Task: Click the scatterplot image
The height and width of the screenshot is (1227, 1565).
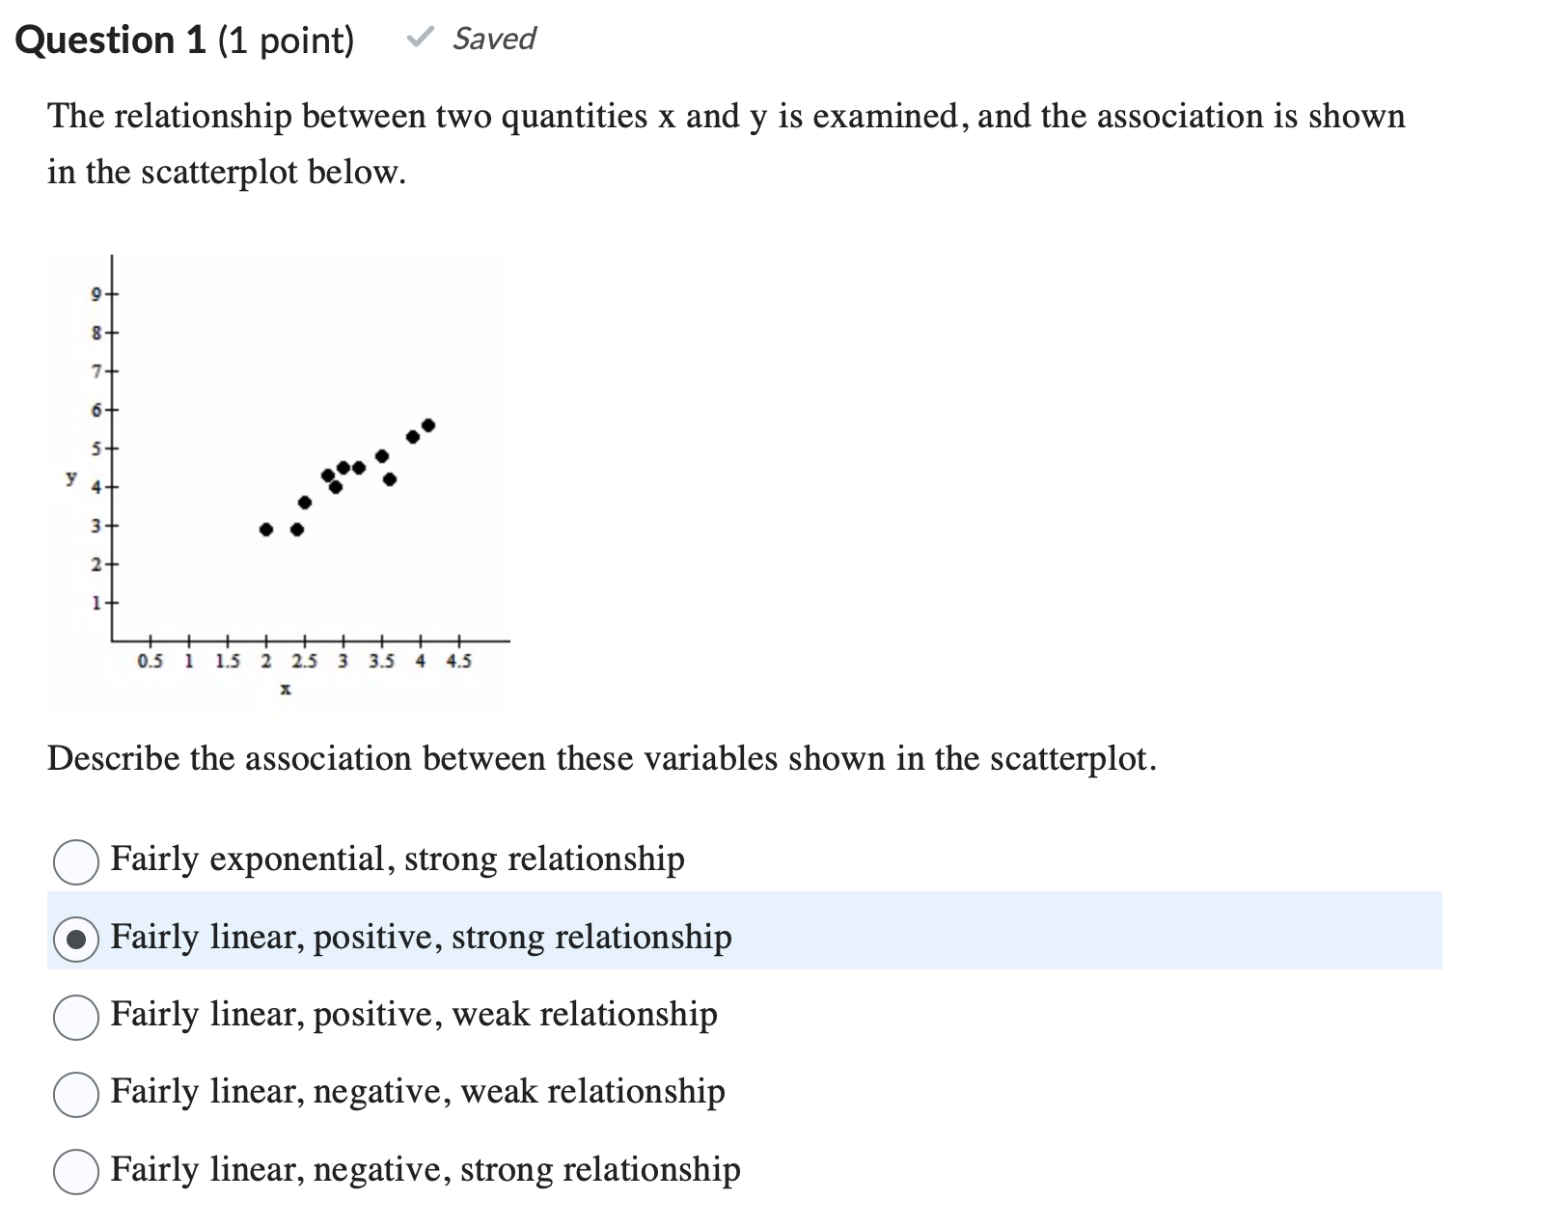Action: coord(280,463)
